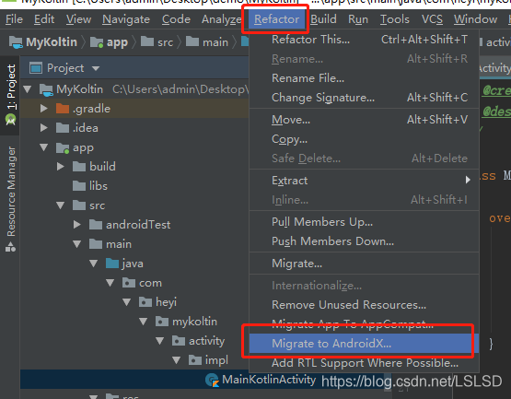Choose Add RTL Support Where Possible...
Screen dimensions: 511x399
(364, 363)
